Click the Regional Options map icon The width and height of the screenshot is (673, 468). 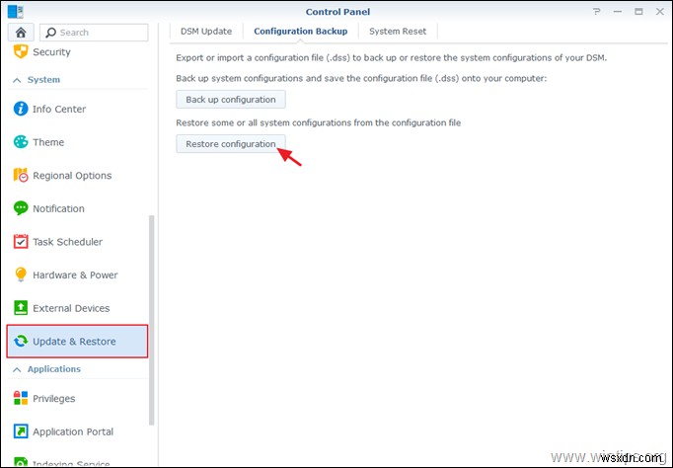(21, 175)
